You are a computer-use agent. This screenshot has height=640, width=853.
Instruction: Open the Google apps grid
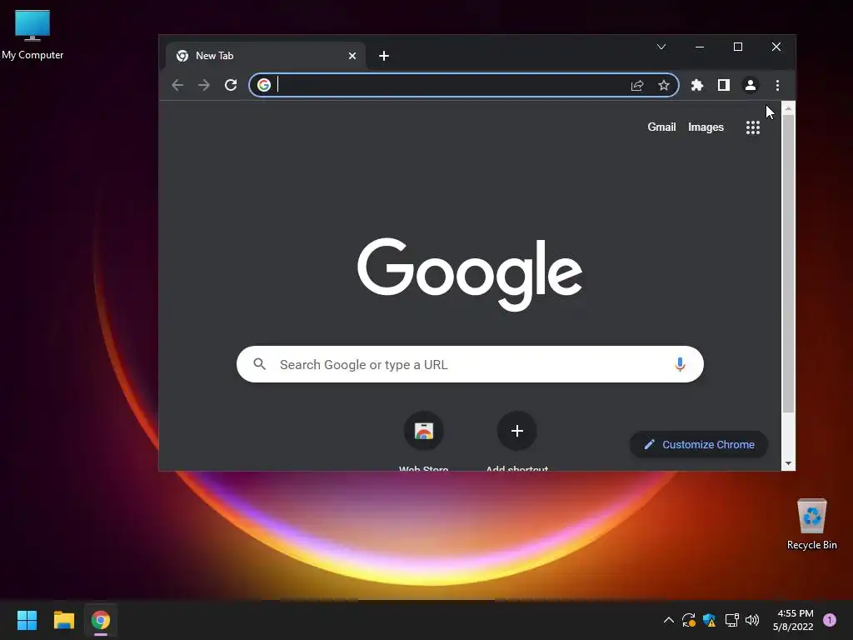(x=753, y=127)
